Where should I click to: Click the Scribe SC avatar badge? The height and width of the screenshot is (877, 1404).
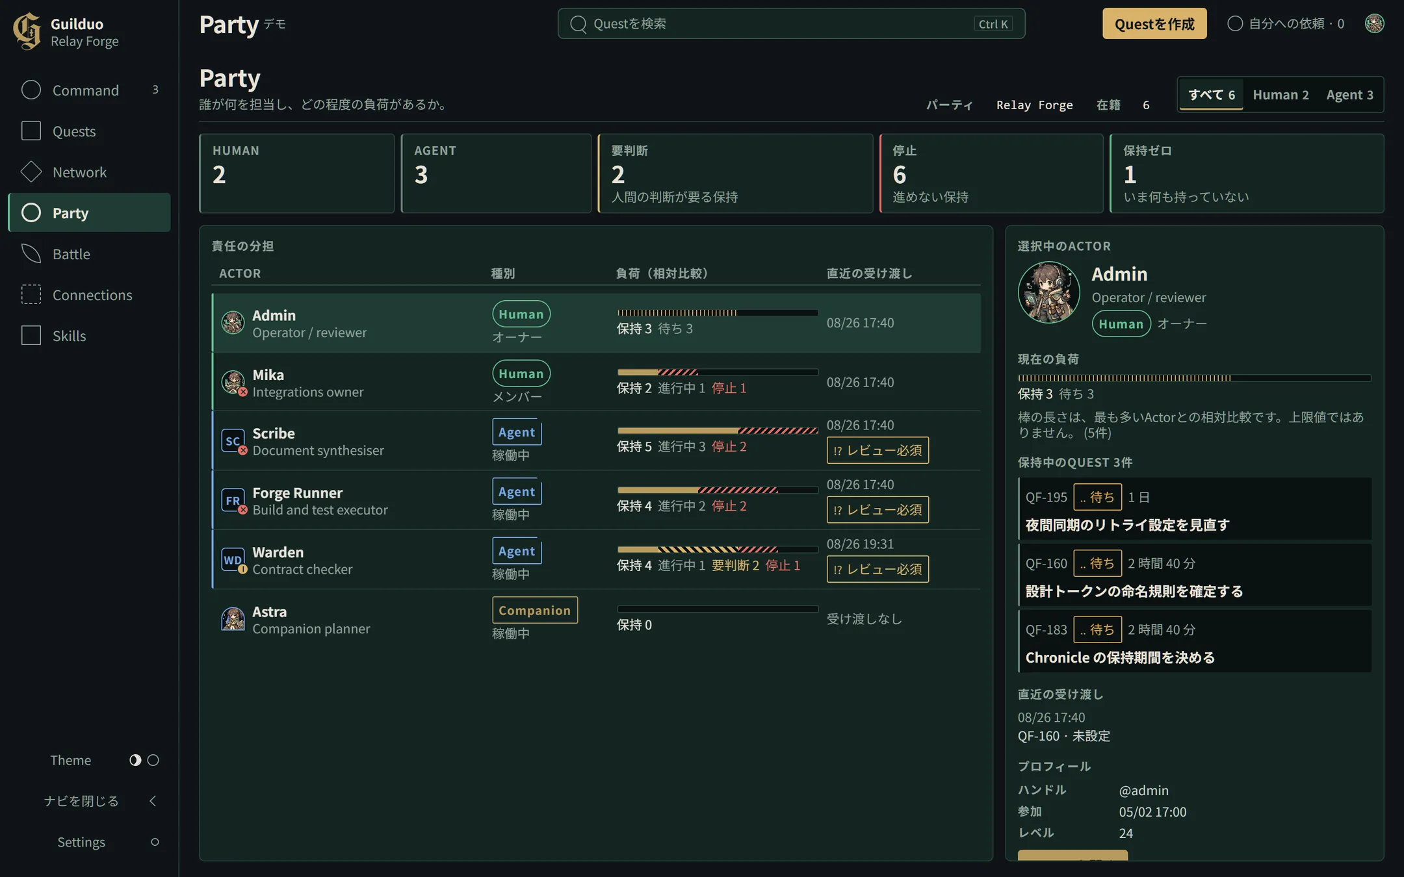(x=233, y=441)
